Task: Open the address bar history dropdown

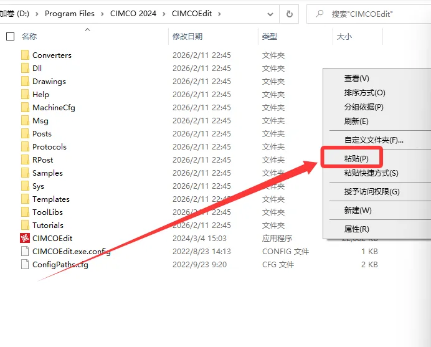Action: 270,14
